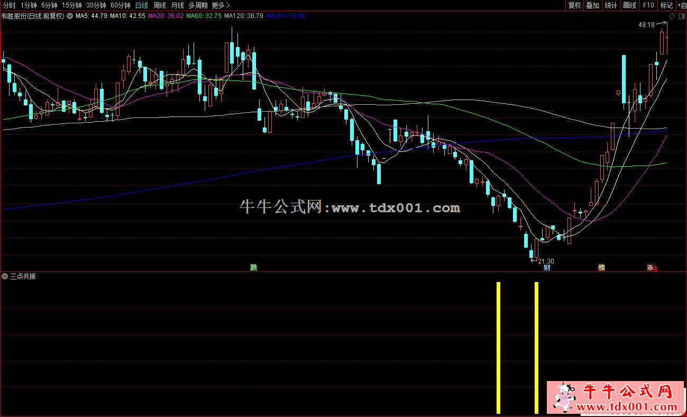Image resolution: width=687 pixels, height=417 pixels.
Task: Click the blue 财 marker on the timeline
Action: pyautogui.click(x=547, y=268)
